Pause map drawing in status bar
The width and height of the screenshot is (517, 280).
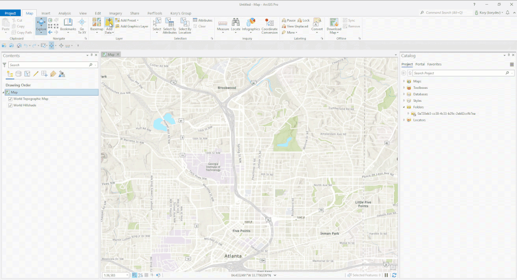386,275
